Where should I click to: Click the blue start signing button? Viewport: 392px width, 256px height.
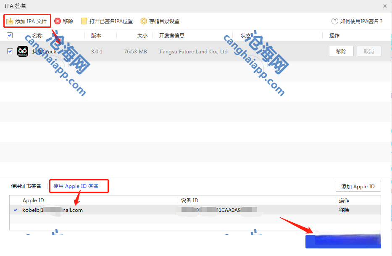point(343,241)
